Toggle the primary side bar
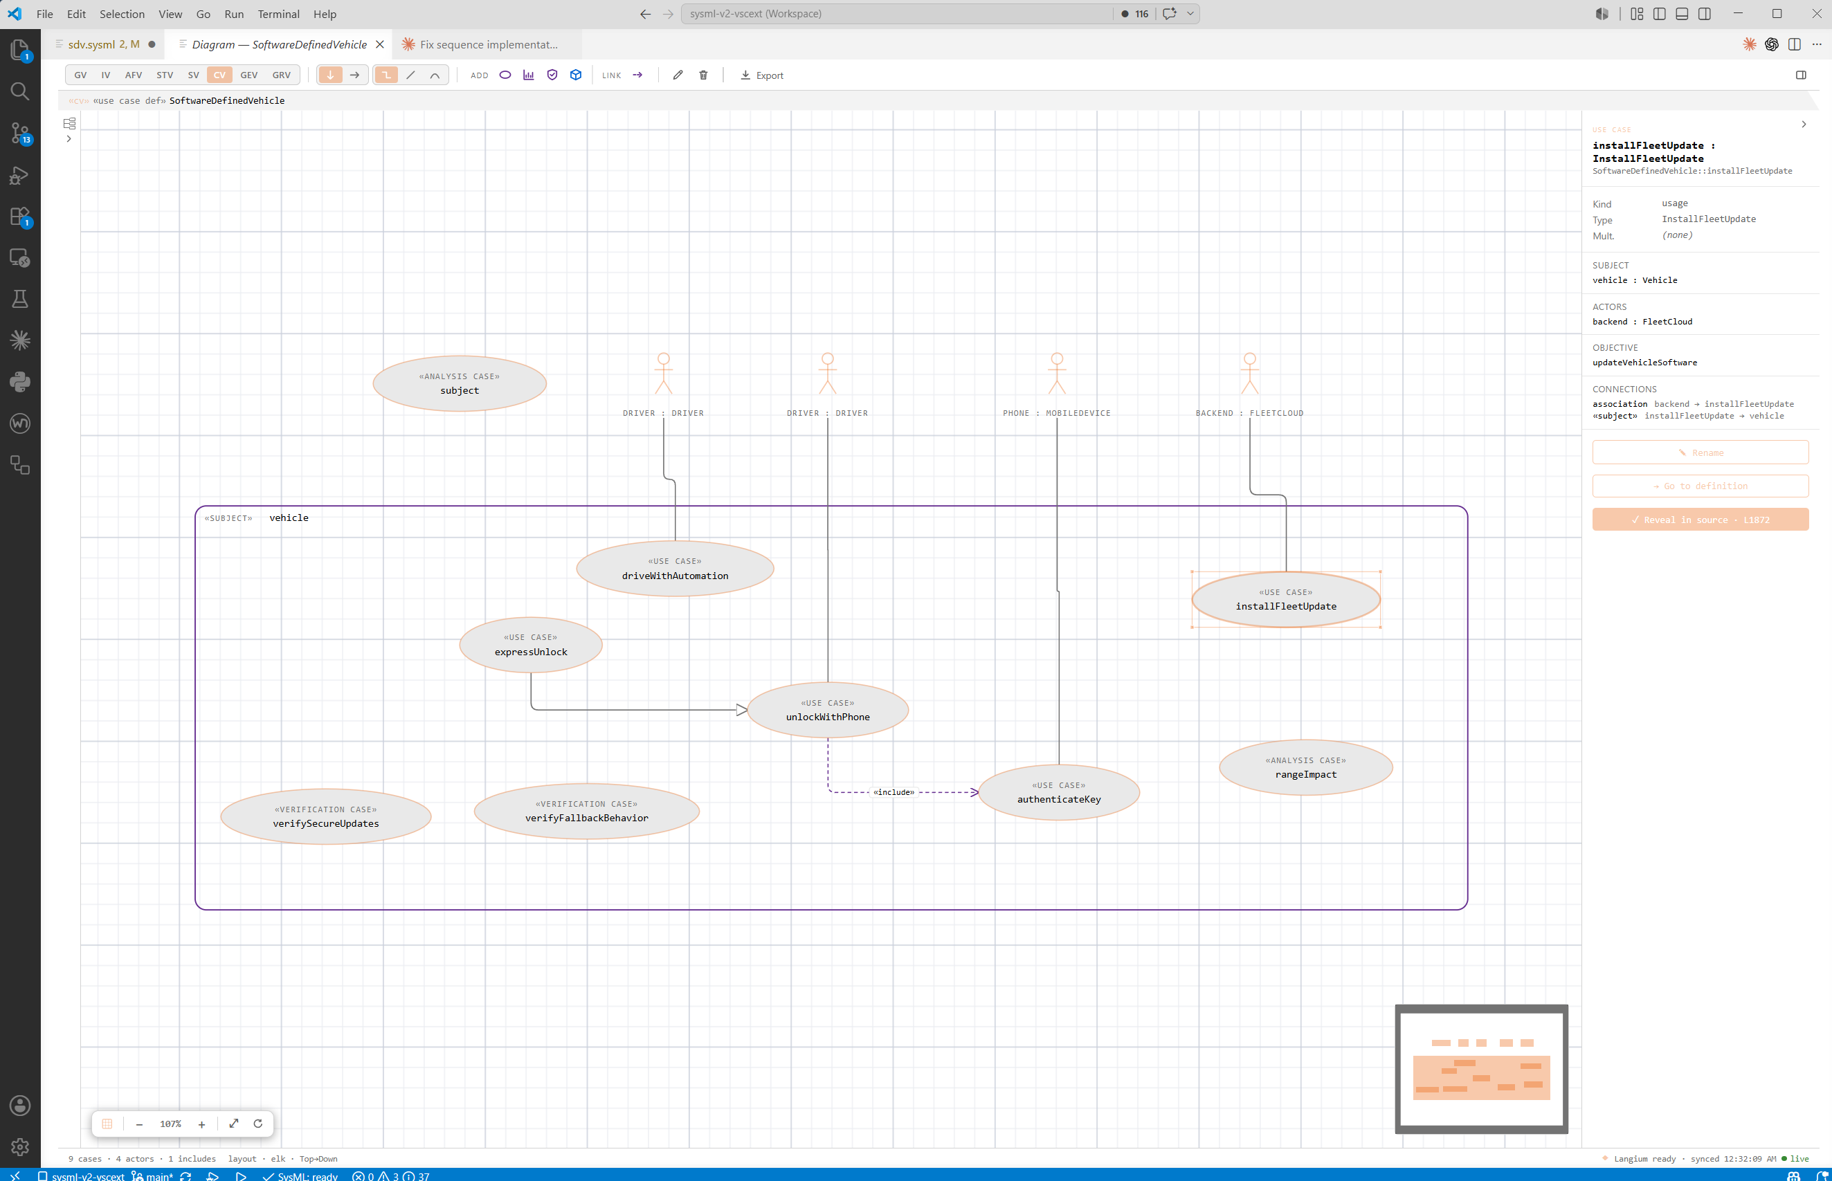This screenshot has width=1832, height=1181. [1660, 14]
